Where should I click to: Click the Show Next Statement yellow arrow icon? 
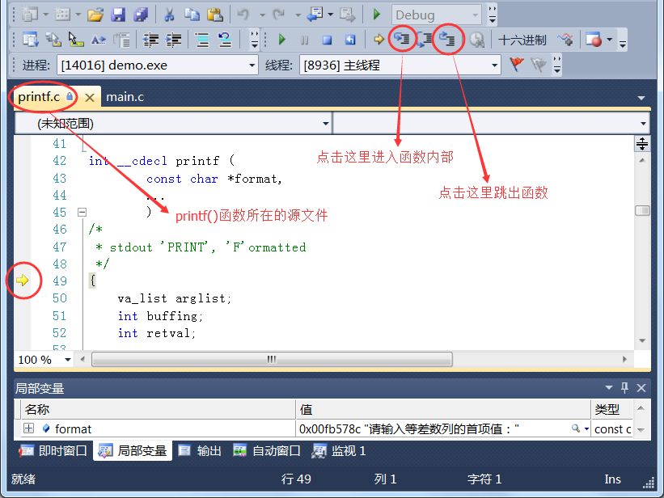pos(379,39)
